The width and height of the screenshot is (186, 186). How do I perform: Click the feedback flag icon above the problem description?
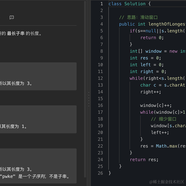click(x=12, y=17)
